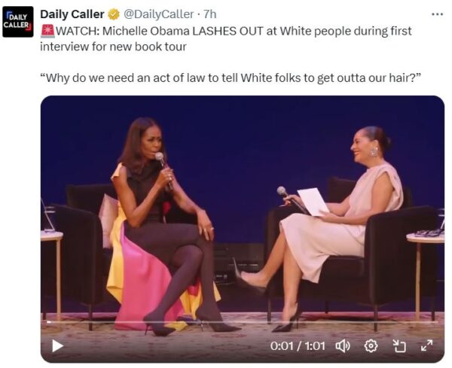This screenshot has height=368, width=452.
Task: Click the siren emoji in tweet
Action: pos(47,31)
